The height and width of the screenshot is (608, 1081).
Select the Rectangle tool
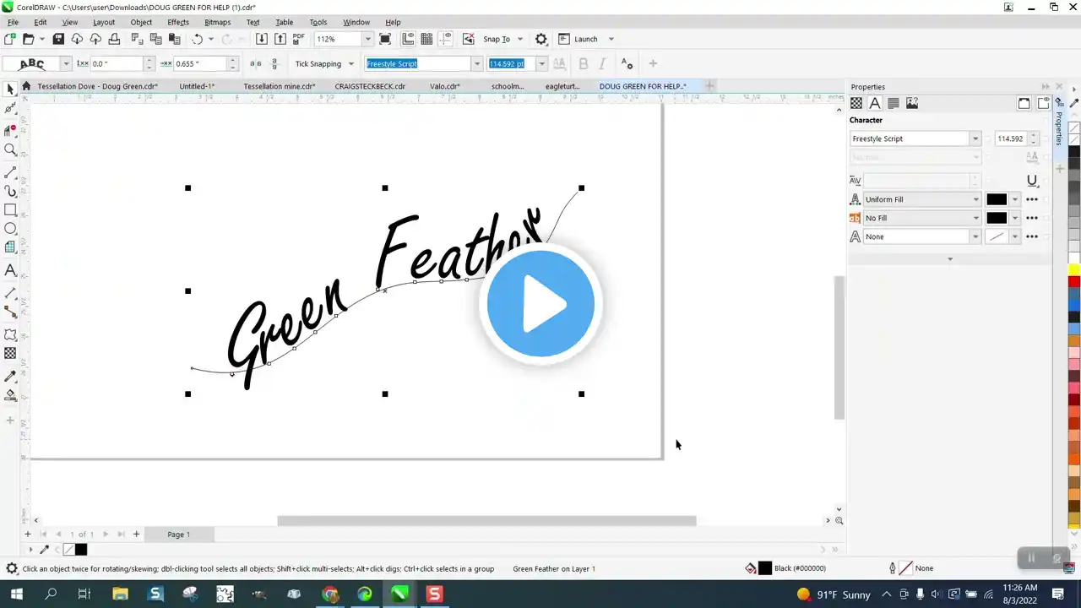10,210
